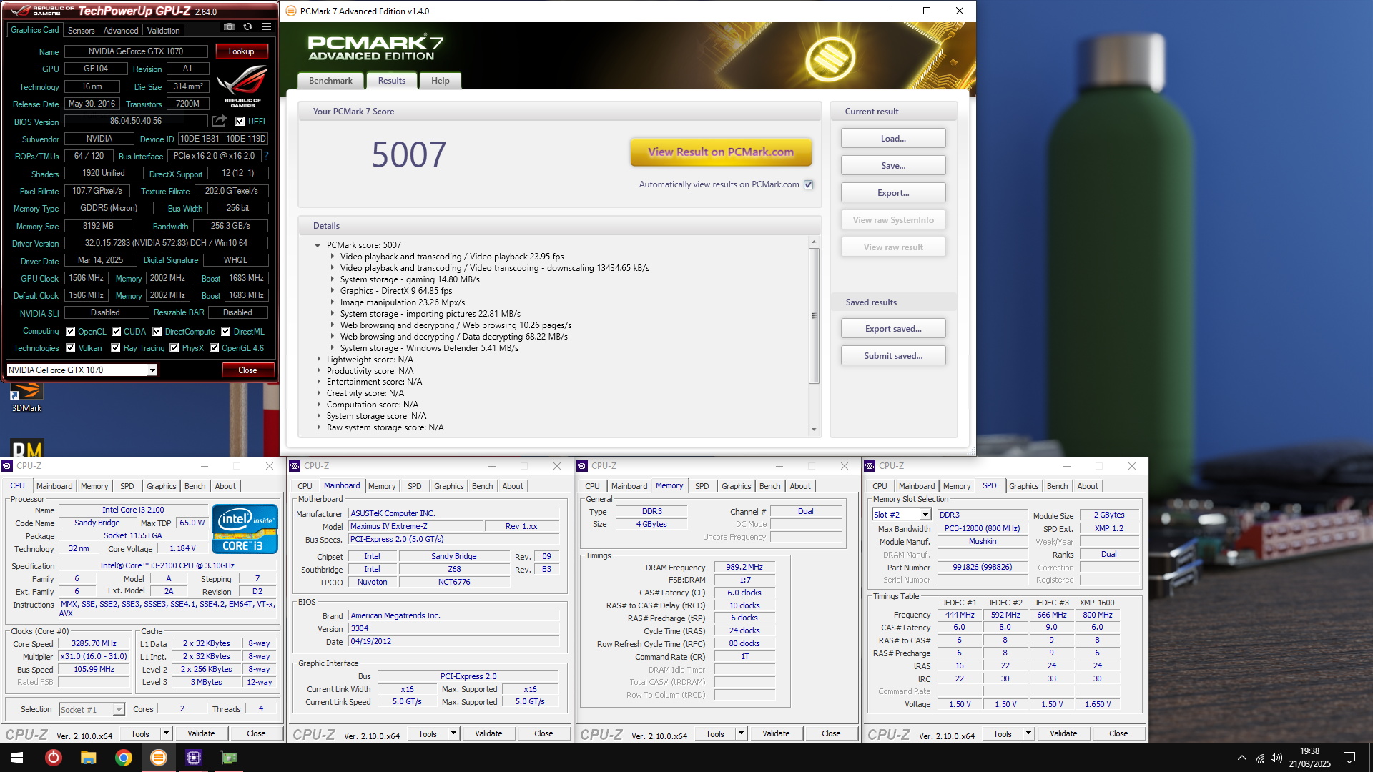
Task: Click the system clock in taskbar
Action: (x=1309, y=758)
